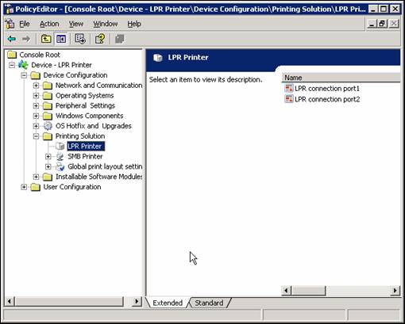
Task: Open the Window menu
Action: tap(106, 24)
